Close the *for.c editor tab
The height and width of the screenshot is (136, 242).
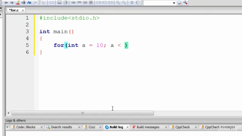click(23, 10)
